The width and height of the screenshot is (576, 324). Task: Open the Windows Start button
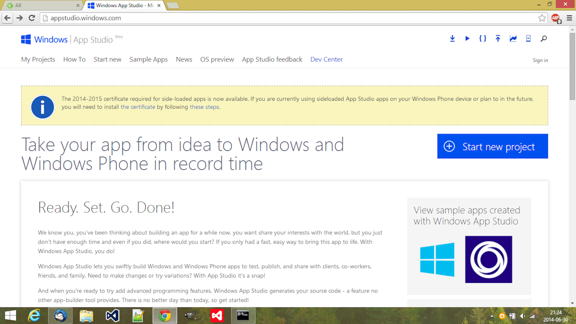[10, 315]
